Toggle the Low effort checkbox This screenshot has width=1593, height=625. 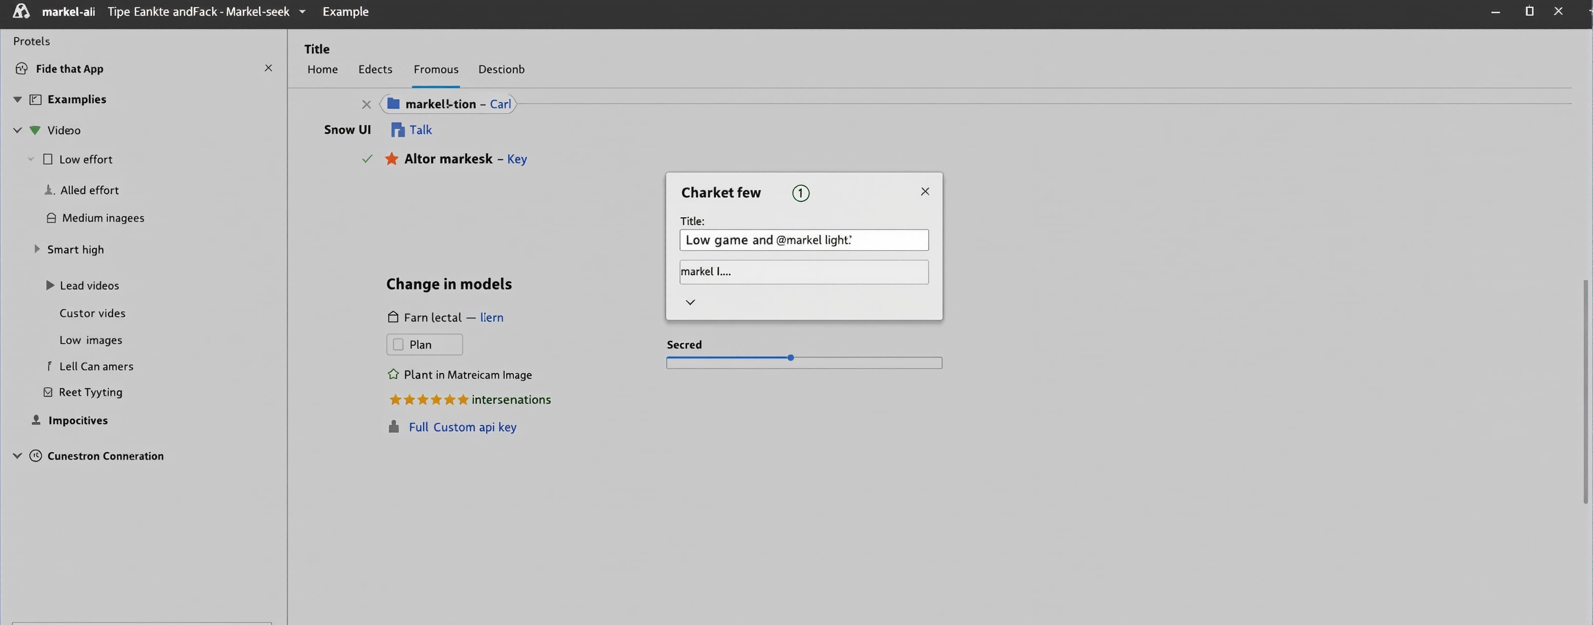point(48,159)
